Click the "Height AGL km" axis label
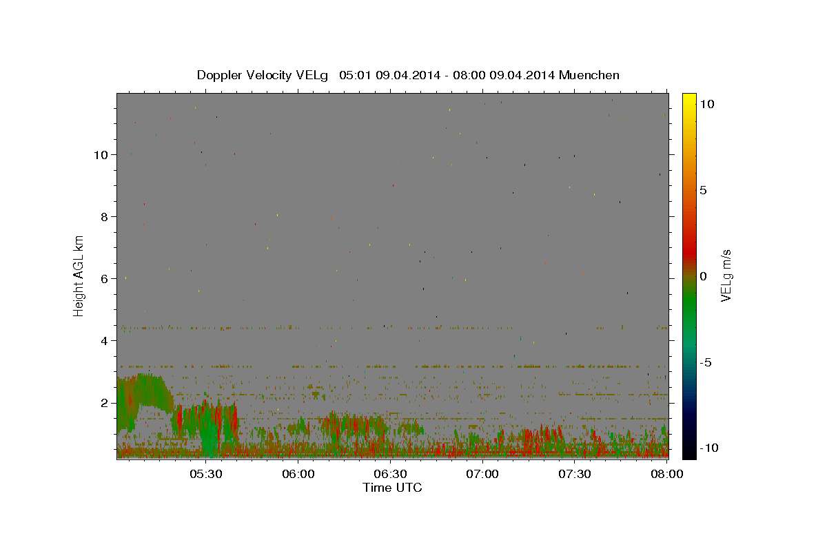The height and width of the screenshot is (551, 827). coord(79,275)
